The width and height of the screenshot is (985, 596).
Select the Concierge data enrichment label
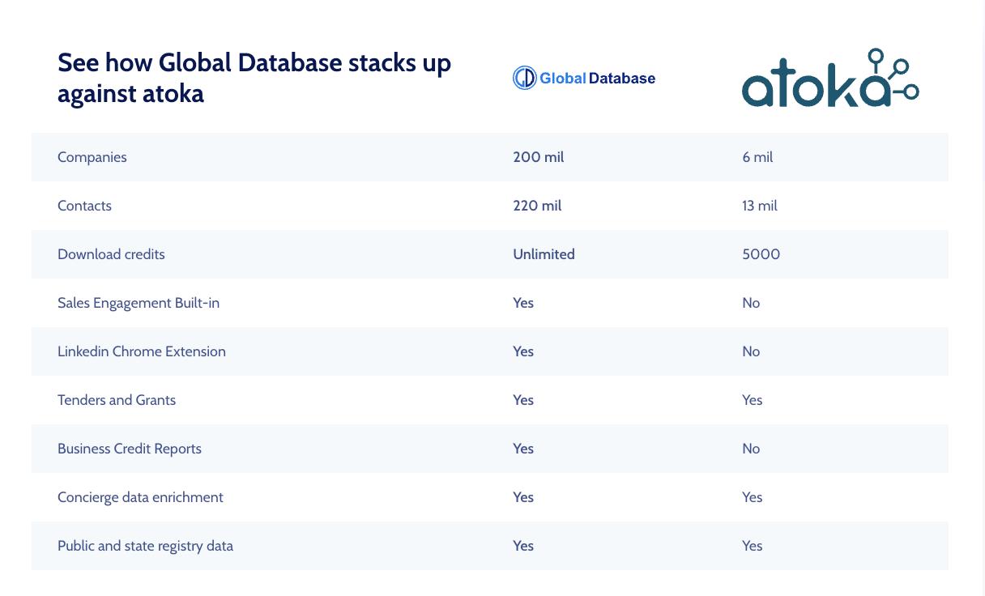(x=140, y=497)
